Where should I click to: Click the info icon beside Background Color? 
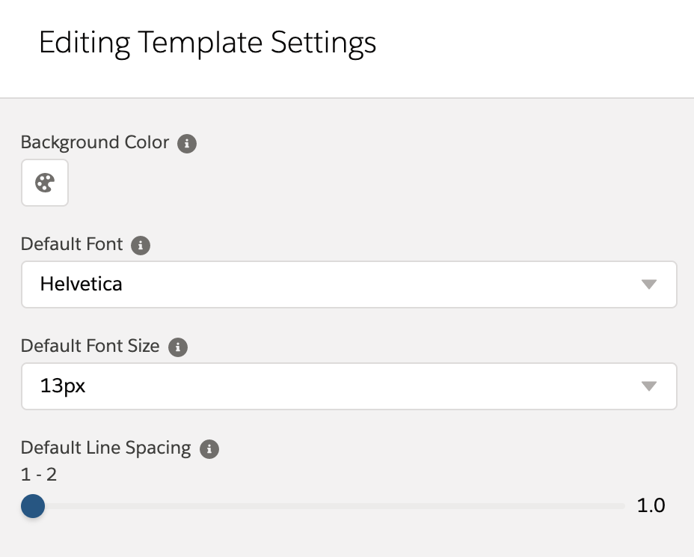pos(186,143)
